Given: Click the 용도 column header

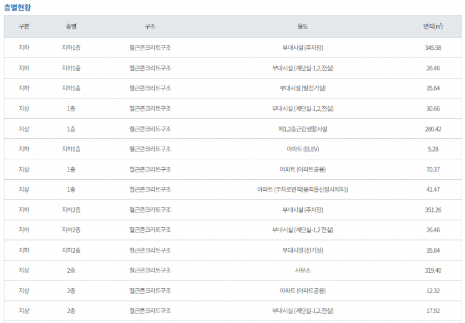Looking at the screenshot, I should tap(302, 27).
